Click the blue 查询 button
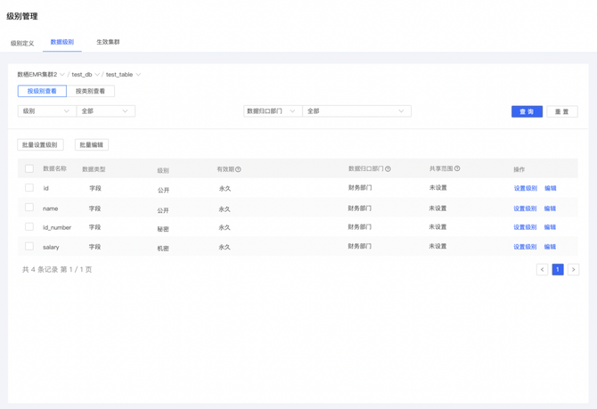This screenshot has height=409, width=597. [527, 111]
